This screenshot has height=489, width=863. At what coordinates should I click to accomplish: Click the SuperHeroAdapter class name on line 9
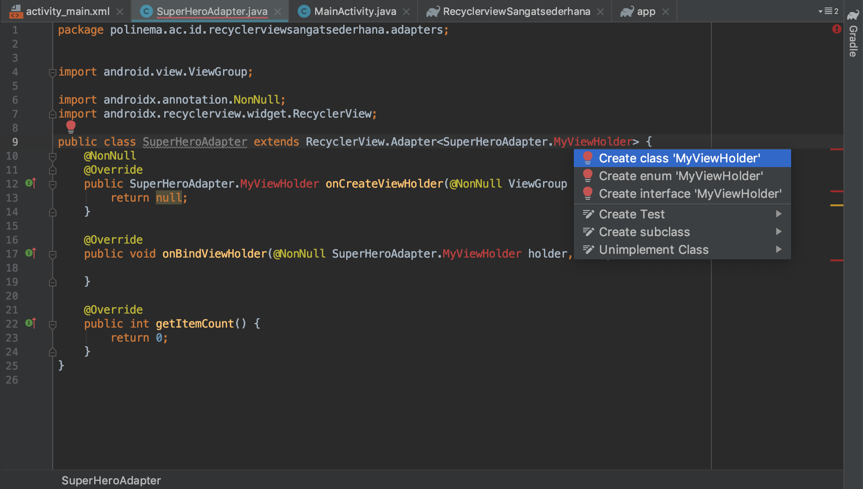[x=195, y=142]
